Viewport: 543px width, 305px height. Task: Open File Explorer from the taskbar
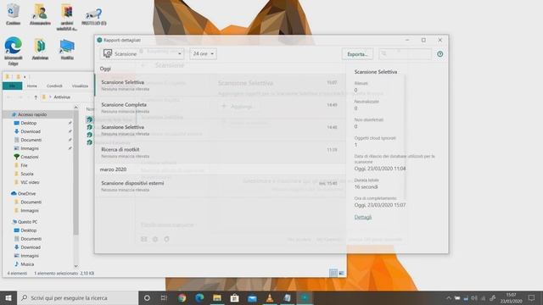[x=217, y=297]
